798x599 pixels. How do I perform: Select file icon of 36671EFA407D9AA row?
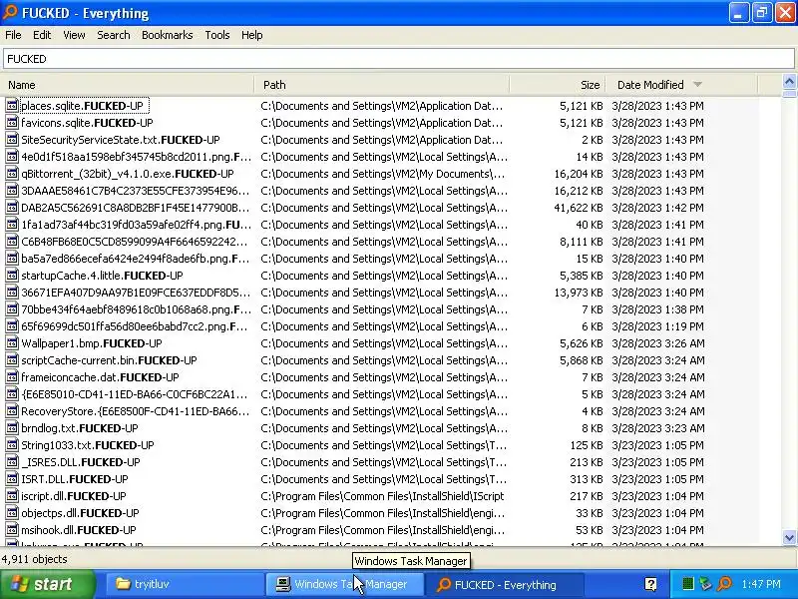(x=12, y=293)
